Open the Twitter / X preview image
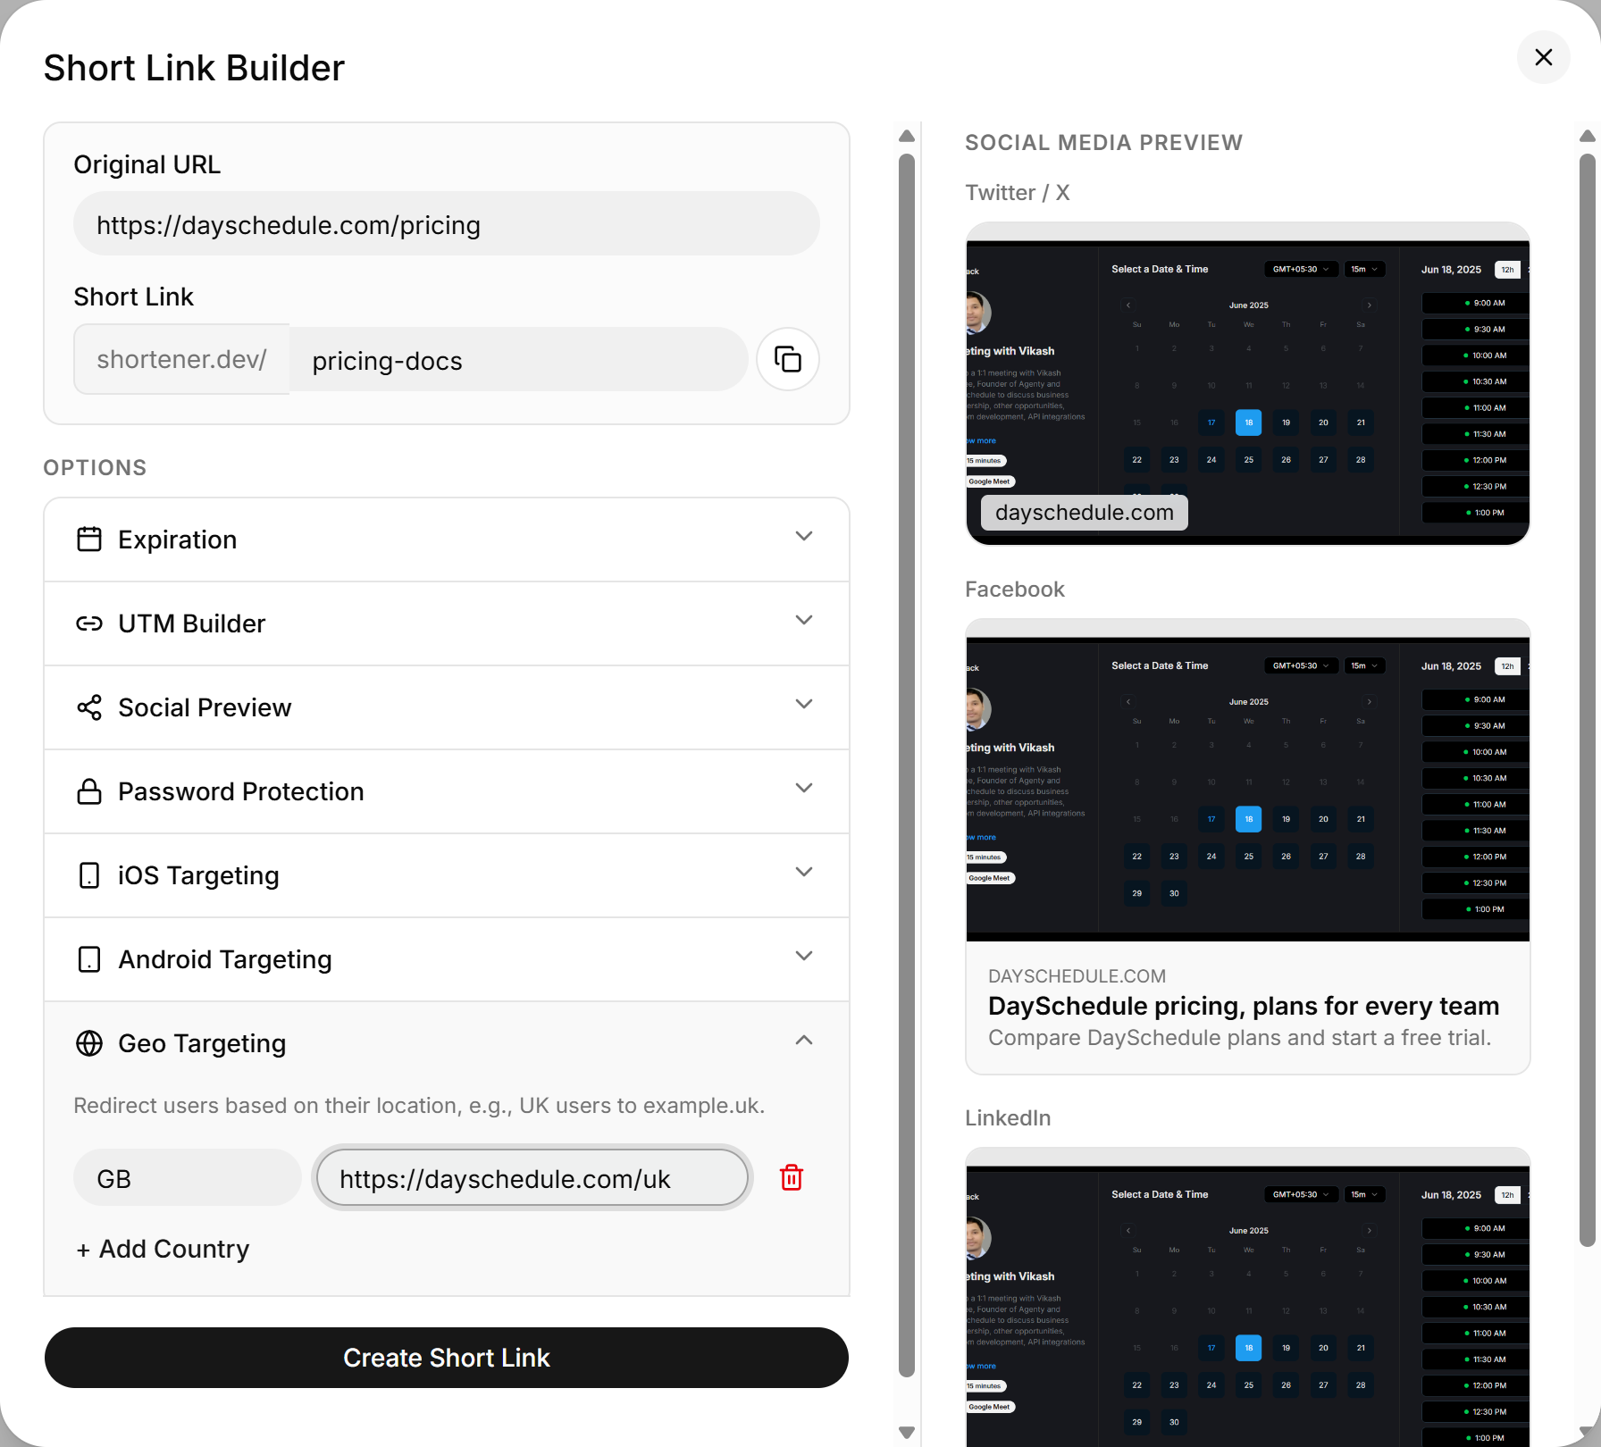Image resolution: width=1601 pixels, height=1447 pixels. [x=1248, y=384]
